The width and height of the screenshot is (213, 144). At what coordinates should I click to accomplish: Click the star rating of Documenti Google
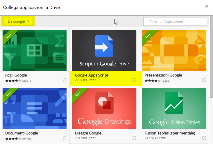click(13, 139)
